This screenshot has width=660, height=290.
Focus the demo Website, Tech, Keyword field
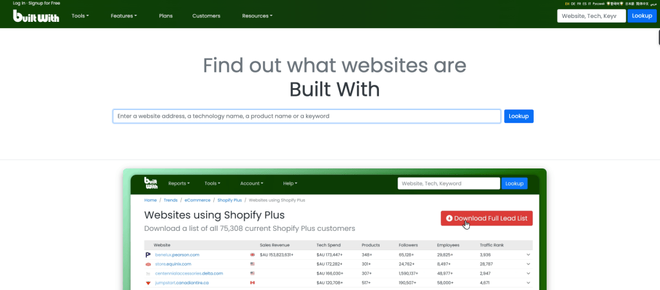tap(449, 183)
